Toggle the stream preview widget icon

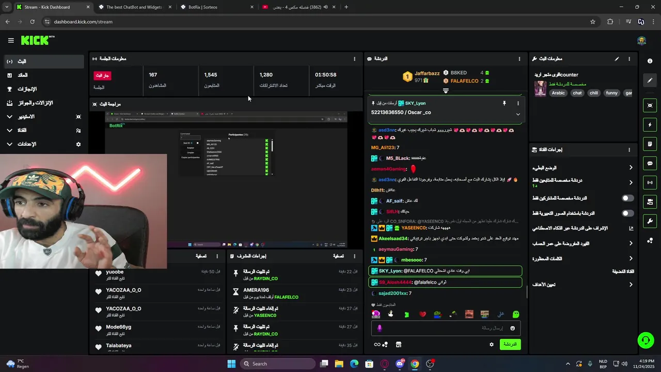click(x=650, y=105)
